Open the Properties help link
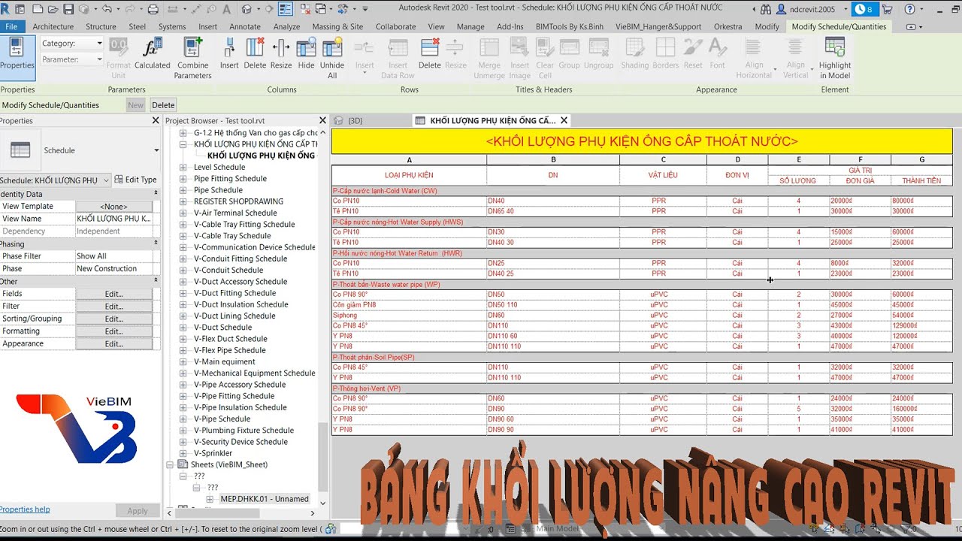Viewport: 962px width, 541px height. 25,509
